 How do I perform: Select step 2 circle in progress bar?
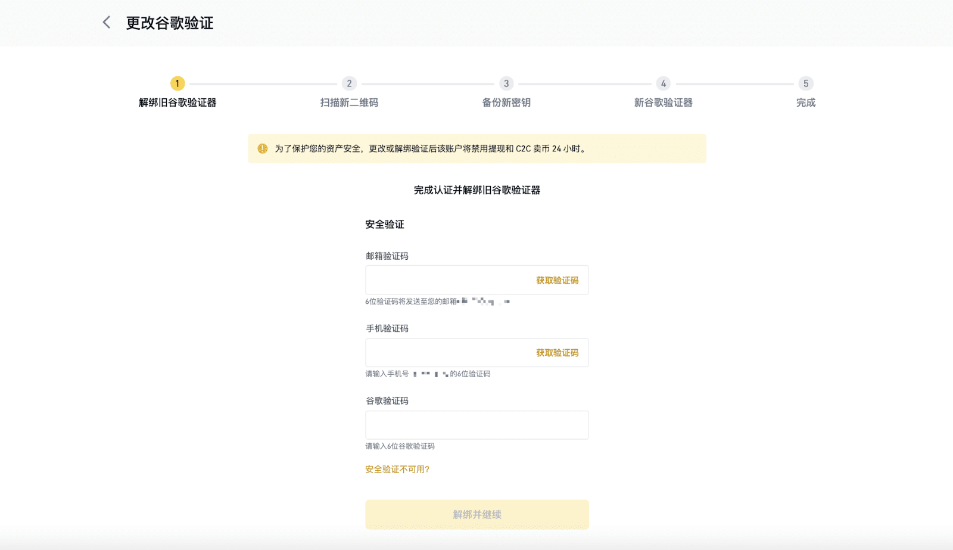[349, 83]
